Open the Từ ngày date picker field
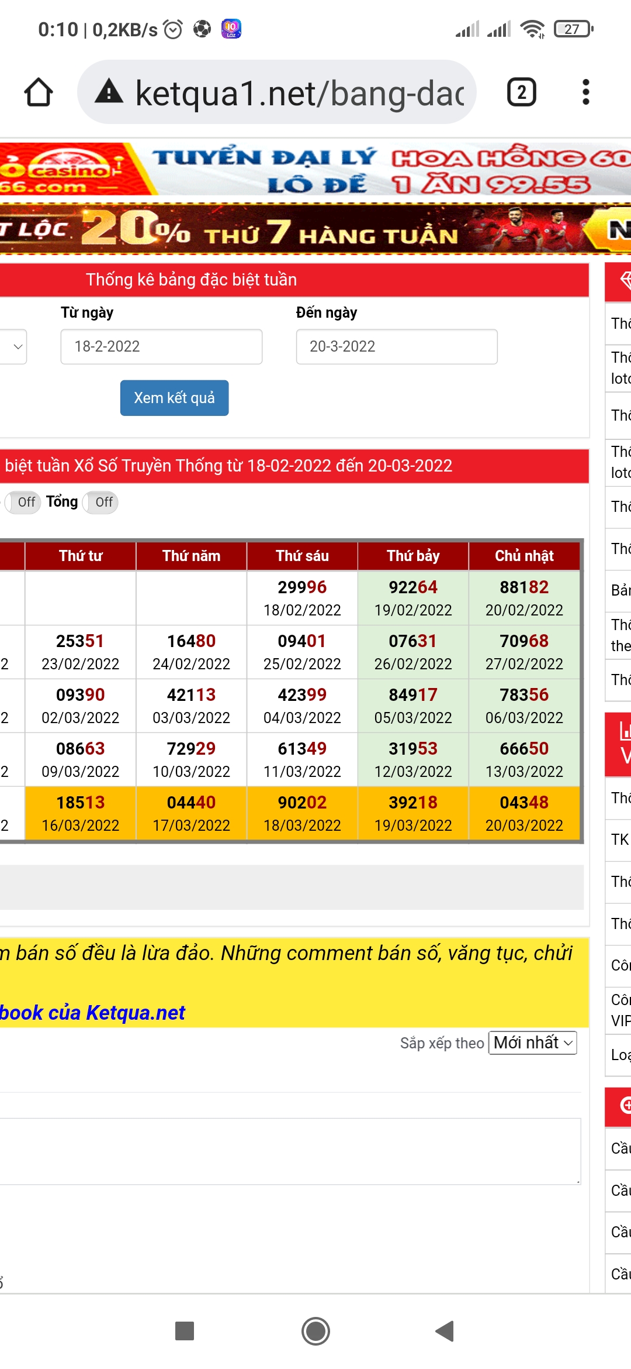Screen dimensions: 631x1369 click(161, 346)
